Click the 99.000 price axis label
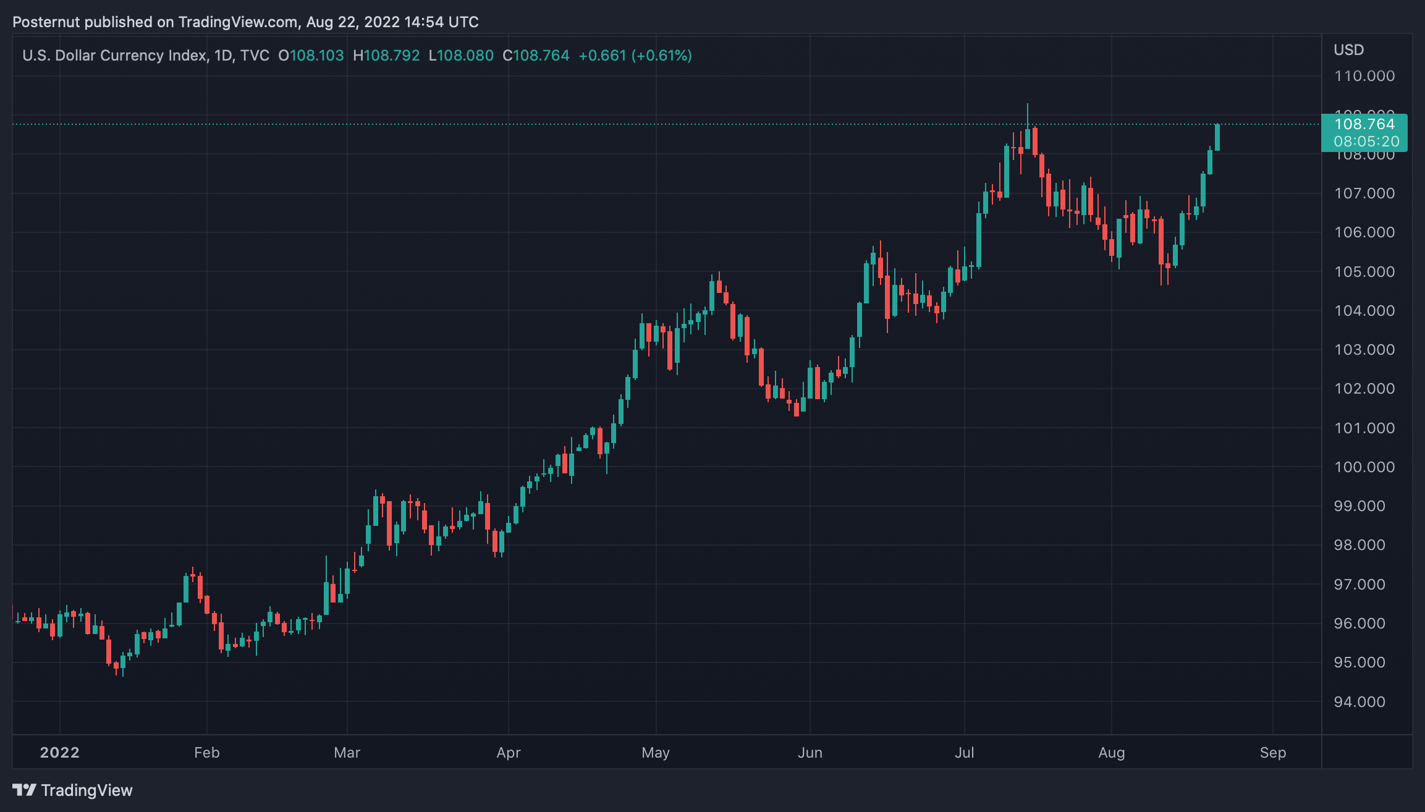 1359,506
